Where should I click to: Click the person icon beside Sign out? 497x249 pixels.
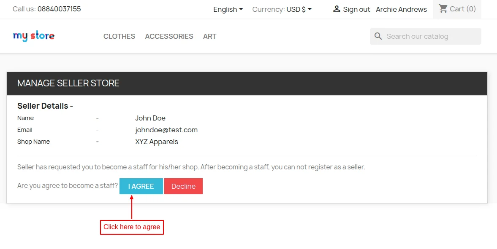click(x=337, y=9)
